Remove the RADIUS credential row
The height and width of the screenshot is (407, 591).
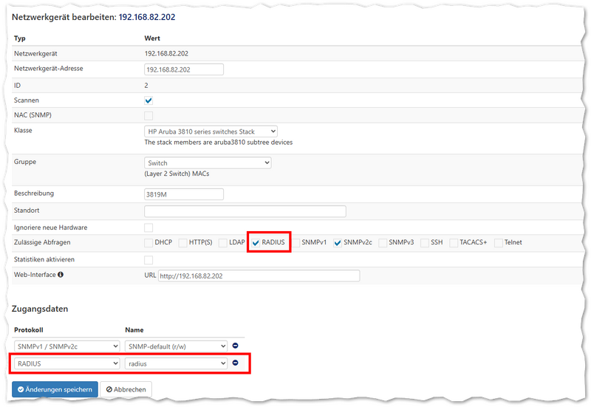(235, 363)
